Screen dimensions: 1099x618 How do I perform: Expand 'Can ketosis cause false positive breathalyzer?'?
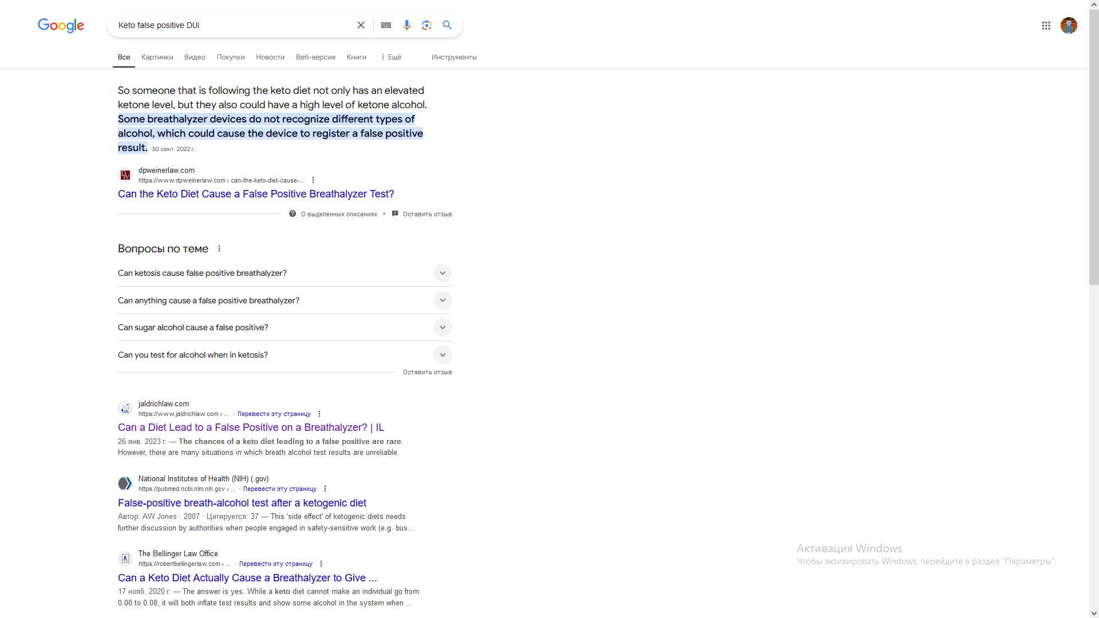[x=285, y=273]
